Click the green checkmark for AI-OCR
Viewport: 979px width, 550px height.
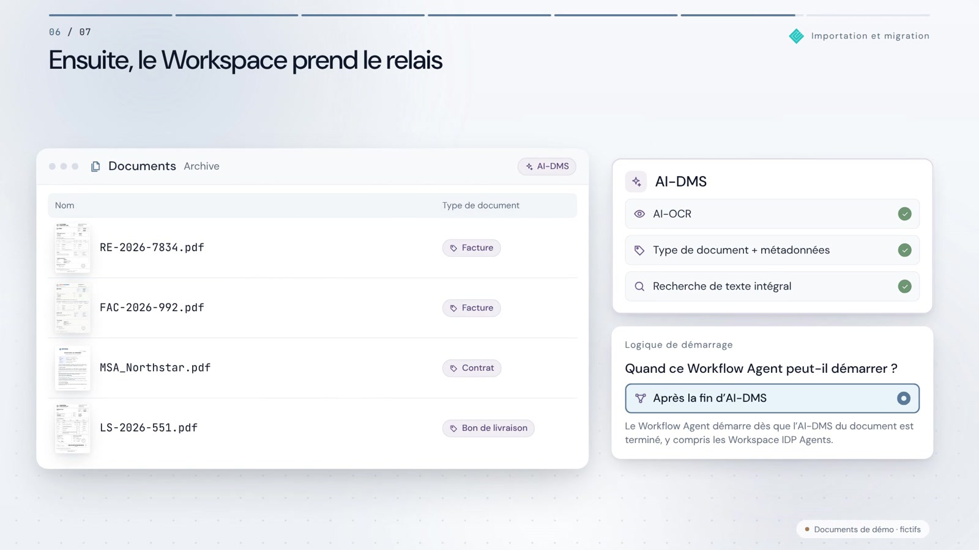[x=904, y=214]
